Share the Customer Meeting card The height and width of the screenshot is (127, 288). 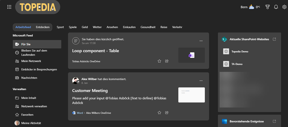coord(167,113)
